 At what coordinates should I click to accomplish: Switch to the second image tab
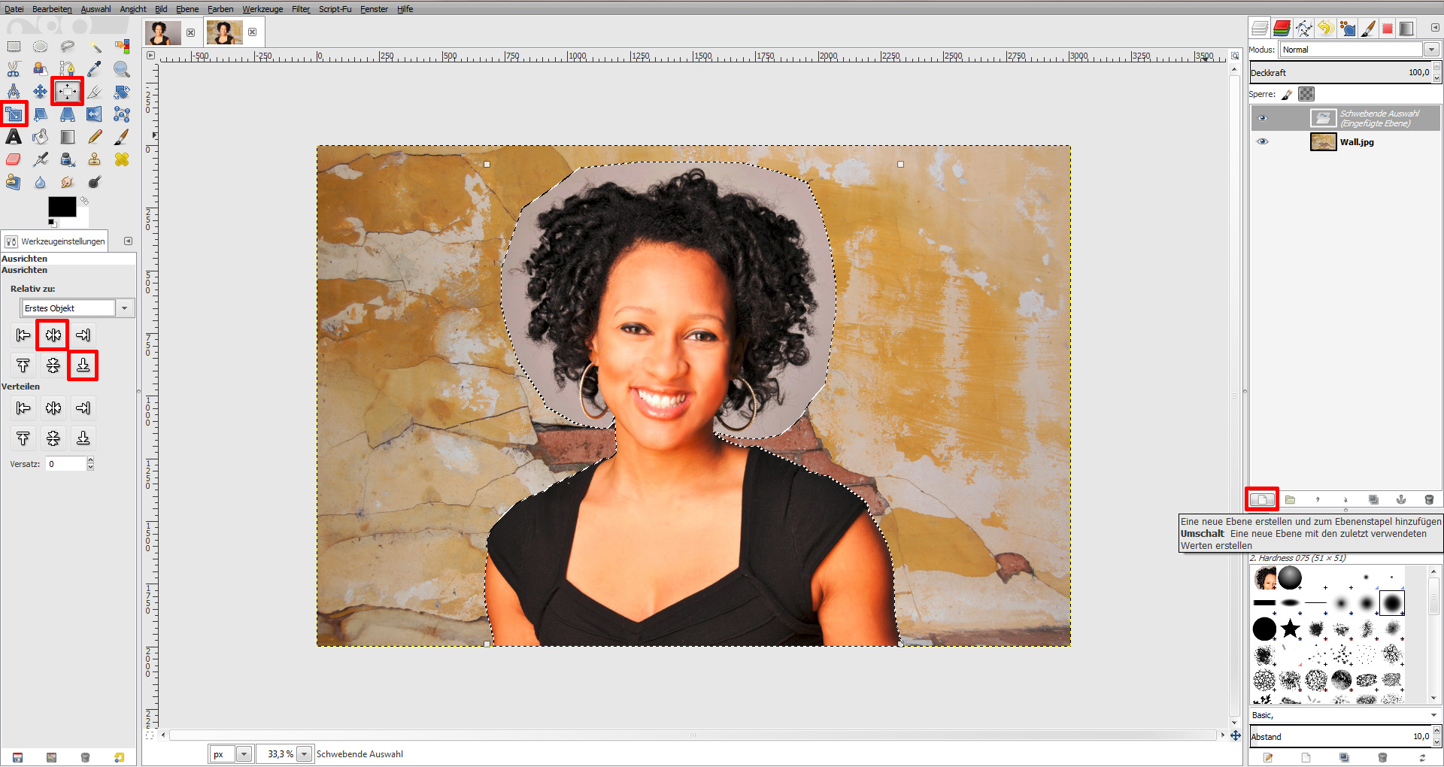click(223, 32)
